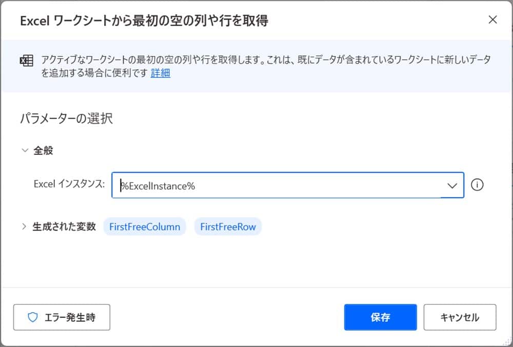Click the 生成された変数 label text

64,227
